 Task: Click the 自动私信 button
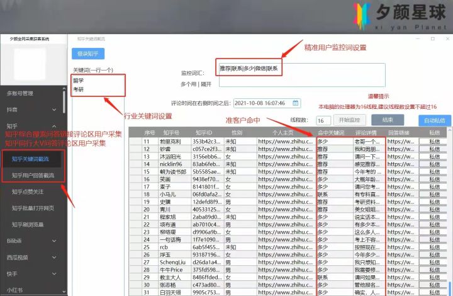[435, 120]
